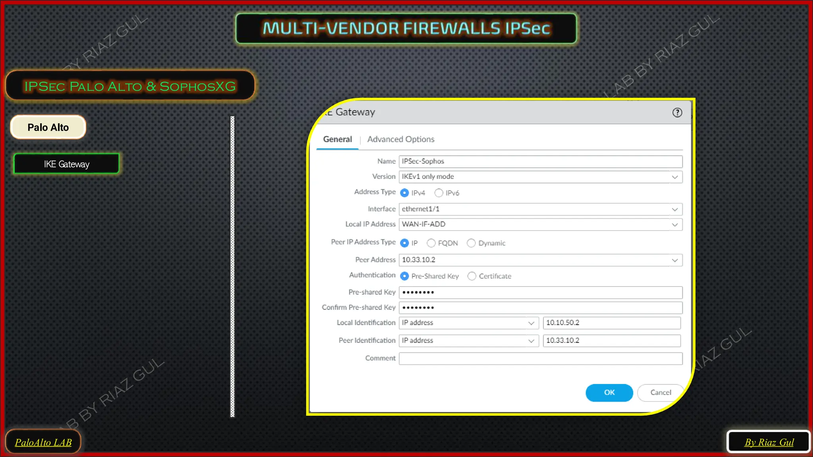Open Peer Identification type dropdown
Viewport: 813px width, 457px height.
[x=468, y=341]
